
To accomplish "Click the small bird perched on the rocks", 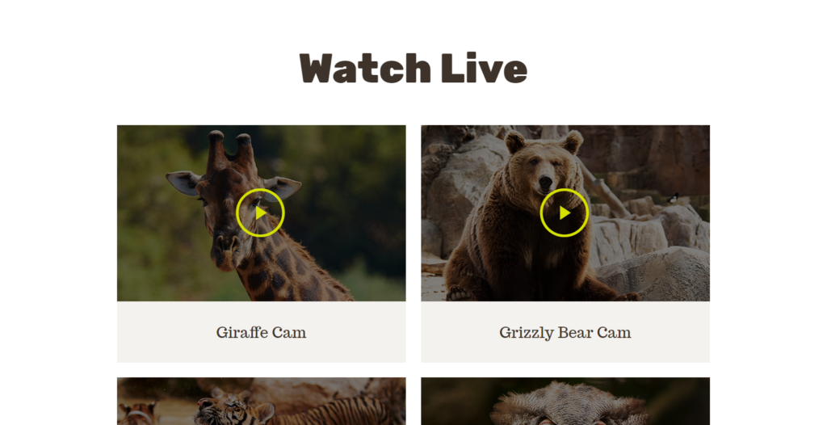I will (673, 199).
